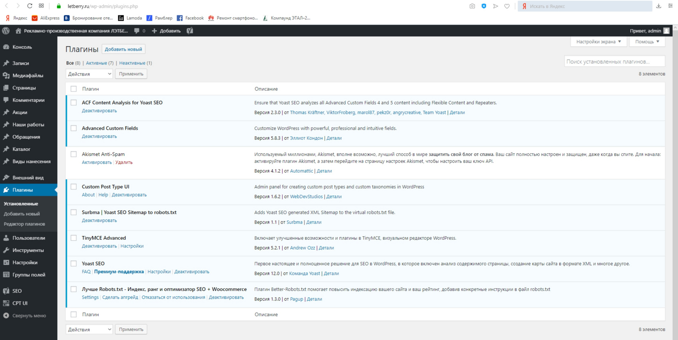The image size is (678, 340).
Task: Open Внешний вид in sidebar
Action: [29, 178]
